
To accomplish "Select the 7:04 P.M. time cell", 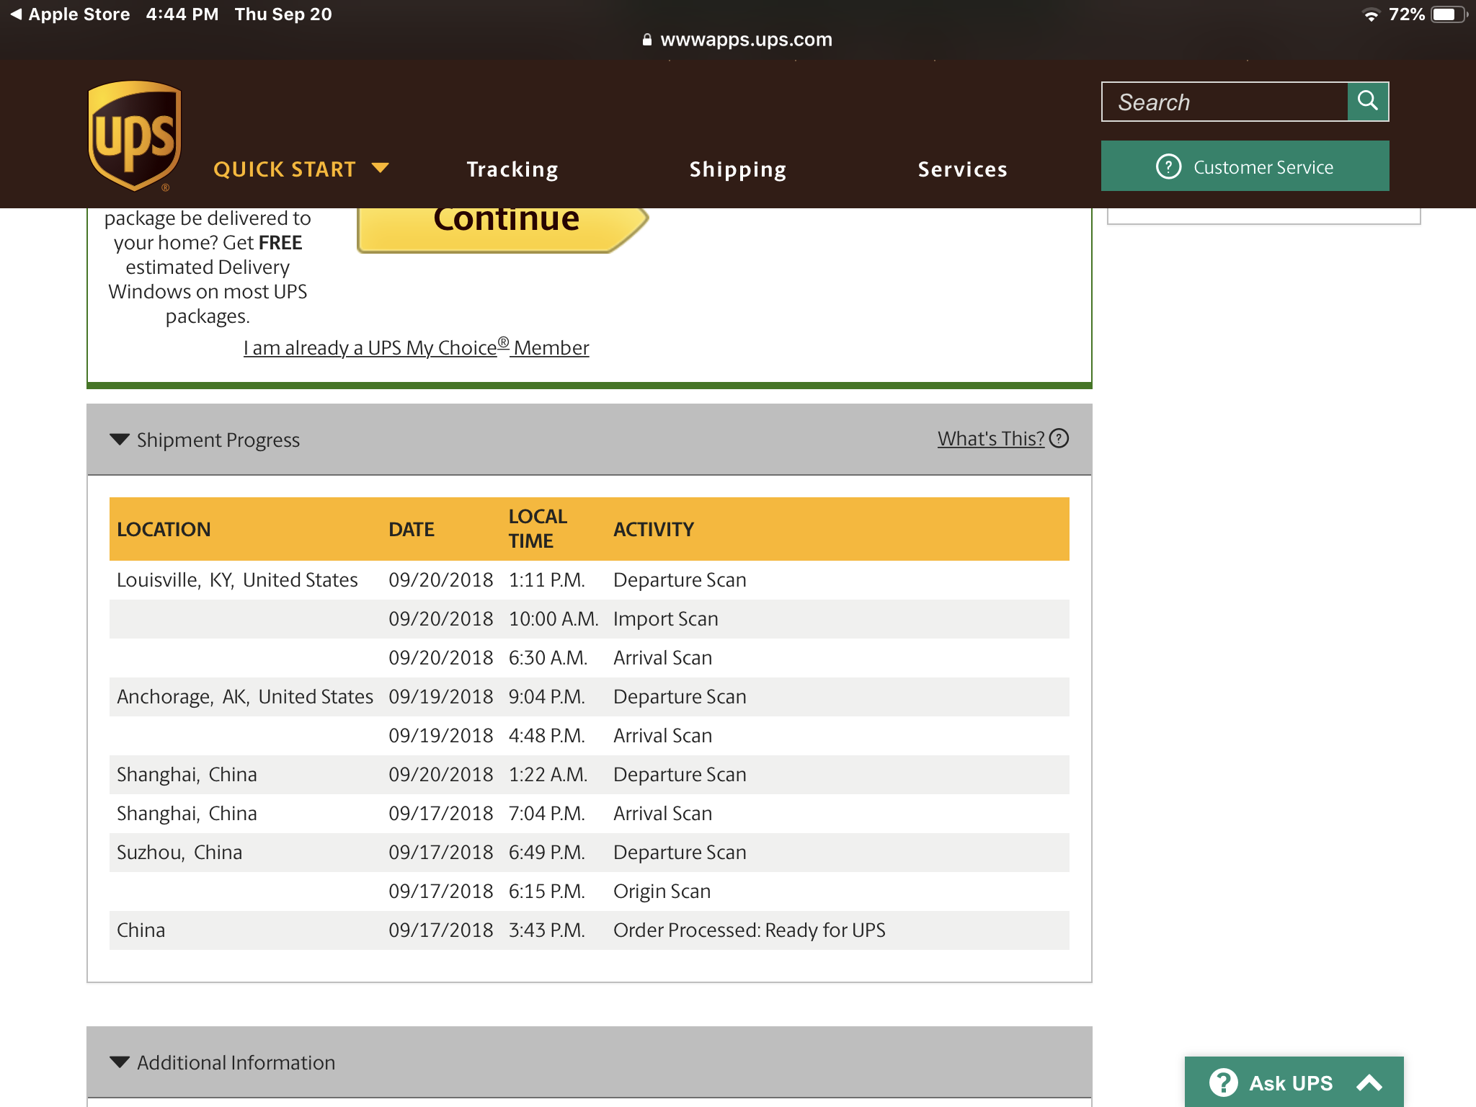I will click(547, 813).
